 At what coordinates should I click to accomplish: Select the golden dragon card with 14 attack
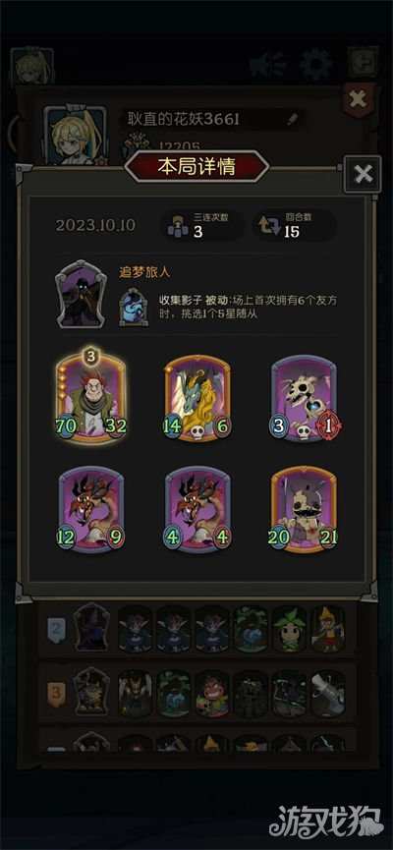197,398
